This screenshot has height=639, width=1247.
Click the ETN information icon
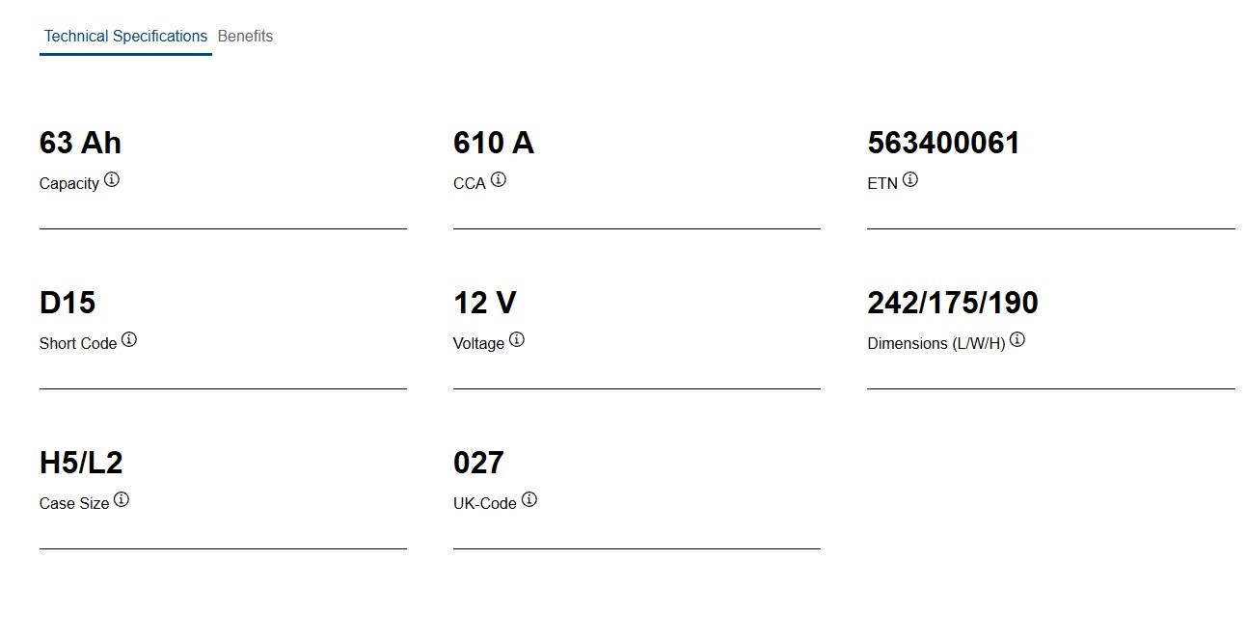click(x=910, y=179)
